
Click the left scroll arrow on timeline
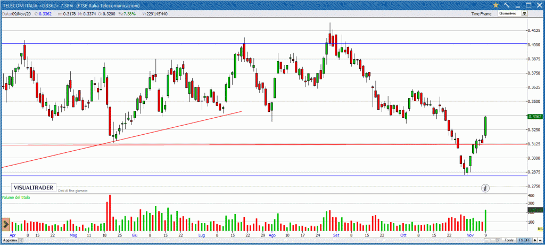21,241
